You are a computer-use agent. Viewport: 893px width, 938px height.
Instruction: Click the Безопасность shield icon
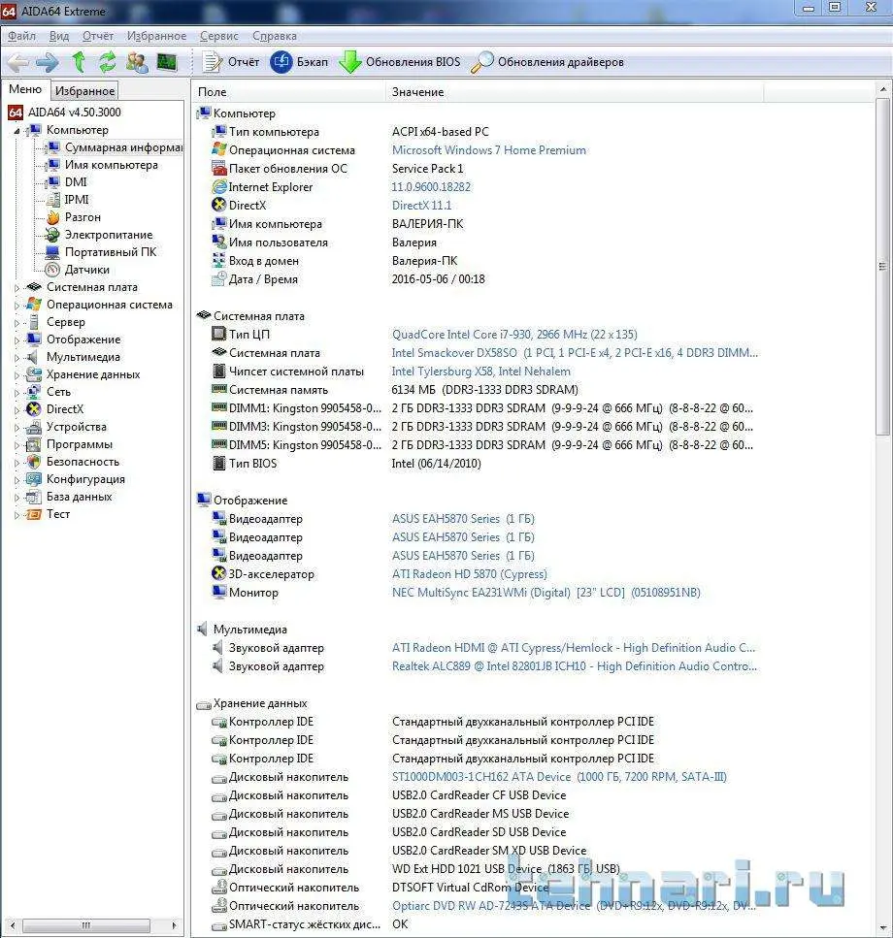[34, 461]
